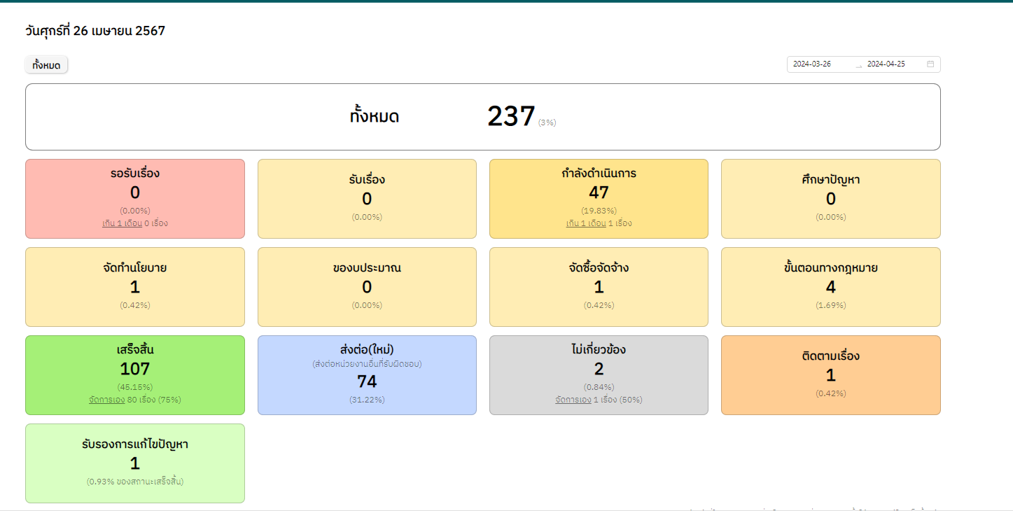Viewport: 1013px width, 511px height.
Task: Open the ทั้งหมด 237 total summary card
Action: pyautogui.click(x=482, y=116)
